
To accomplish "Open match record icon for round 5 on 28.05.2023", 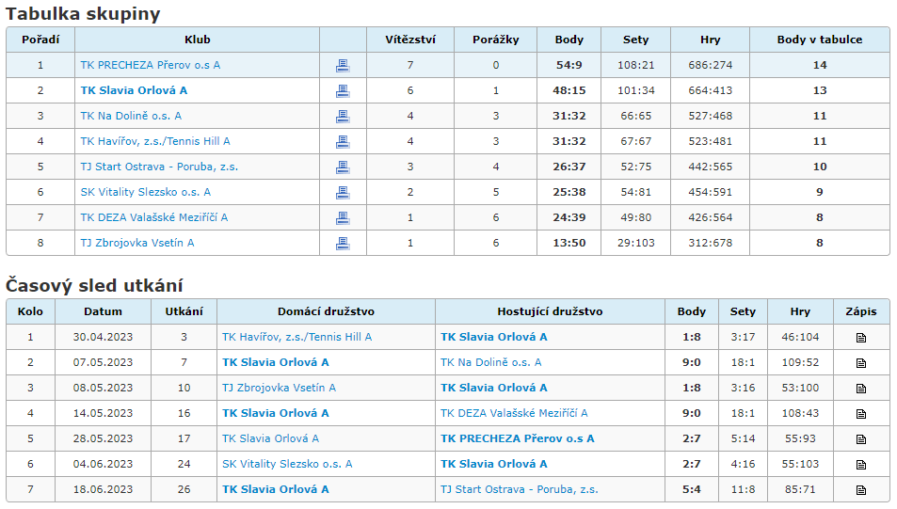I will pos(861,439).
